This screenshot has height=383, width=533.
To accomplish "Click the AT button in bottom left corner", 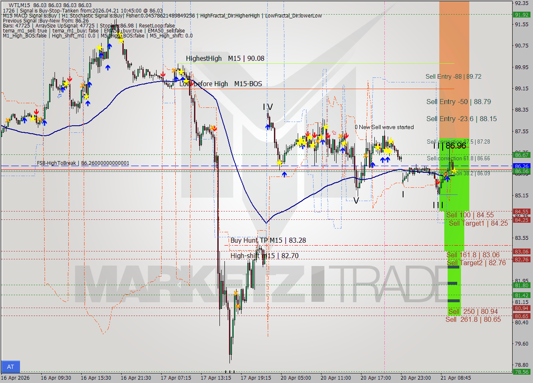I will [10, 367].
